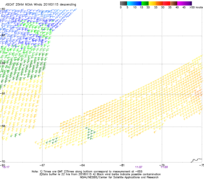The height and width of the screenshot is (179, 204).
Task: Click the blue 10-15 knots color segment
Action: 138,3
